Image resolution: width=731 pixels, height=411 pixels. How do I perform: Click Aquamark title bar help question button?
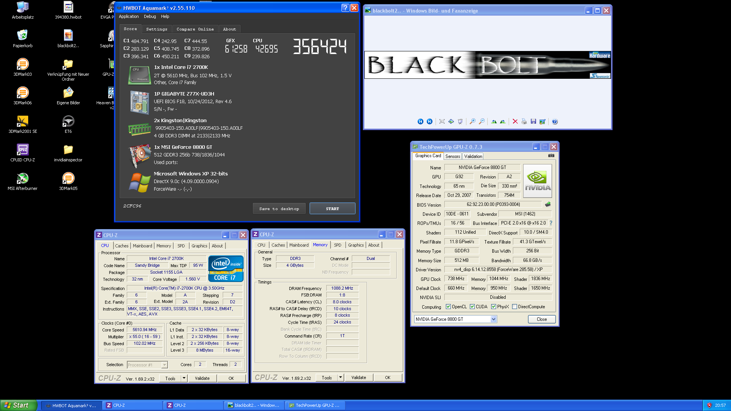coord(345,8)
